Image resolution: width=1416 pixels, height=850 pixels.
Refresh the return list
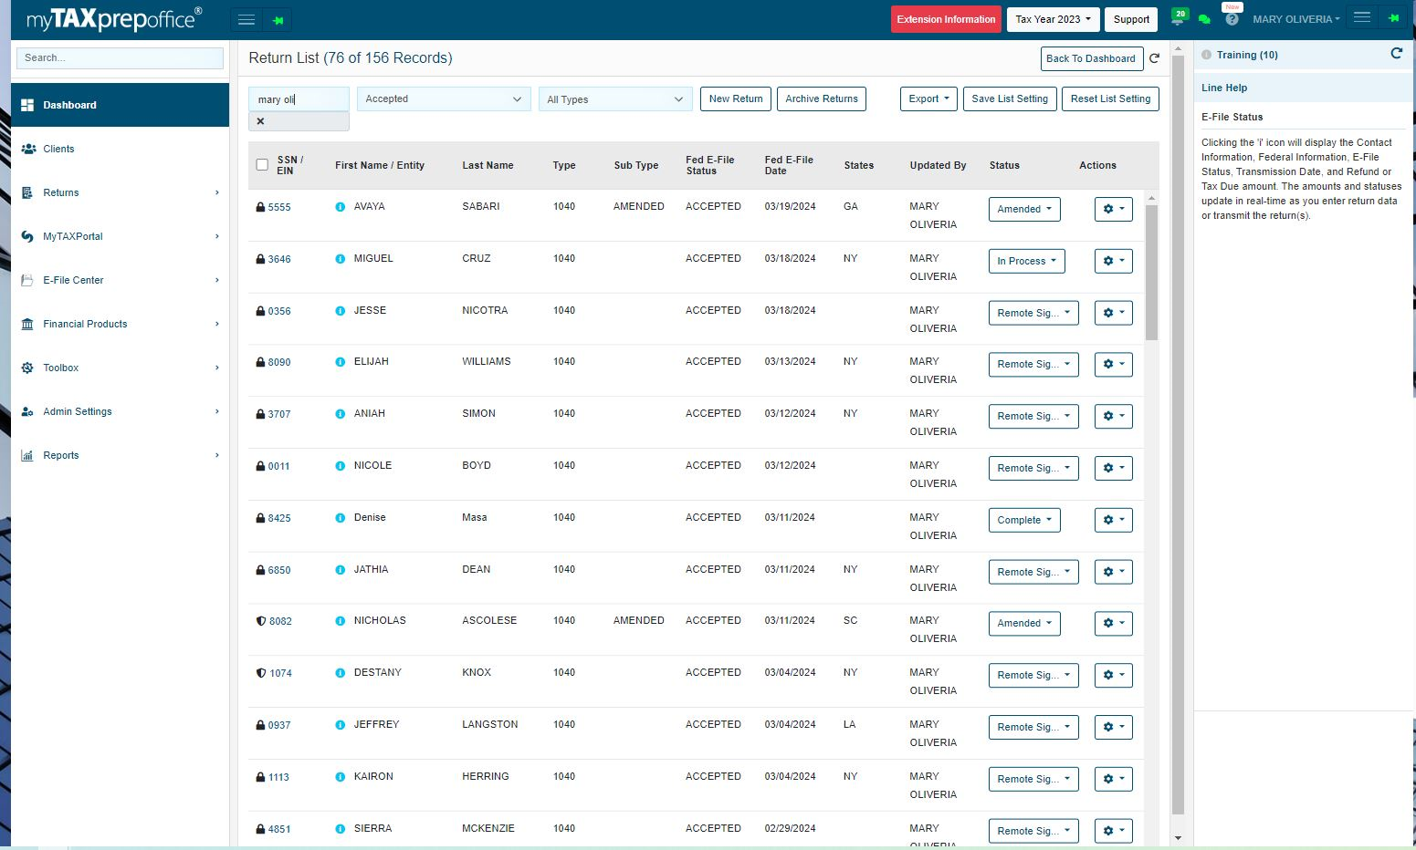click(x=1154, y=58)
